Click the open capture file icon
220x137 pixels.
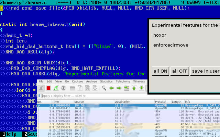[72, 88]
